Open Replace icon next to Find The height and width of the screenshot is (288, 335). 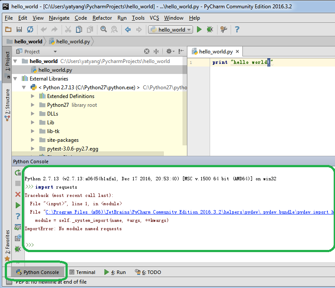[114, 29]
